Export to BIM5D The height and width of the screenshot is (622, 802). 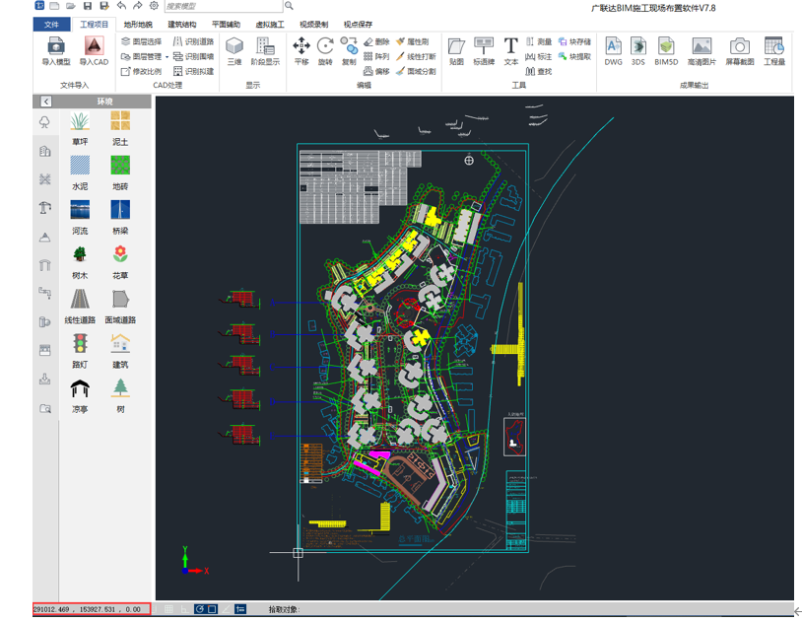coord(666,50)
